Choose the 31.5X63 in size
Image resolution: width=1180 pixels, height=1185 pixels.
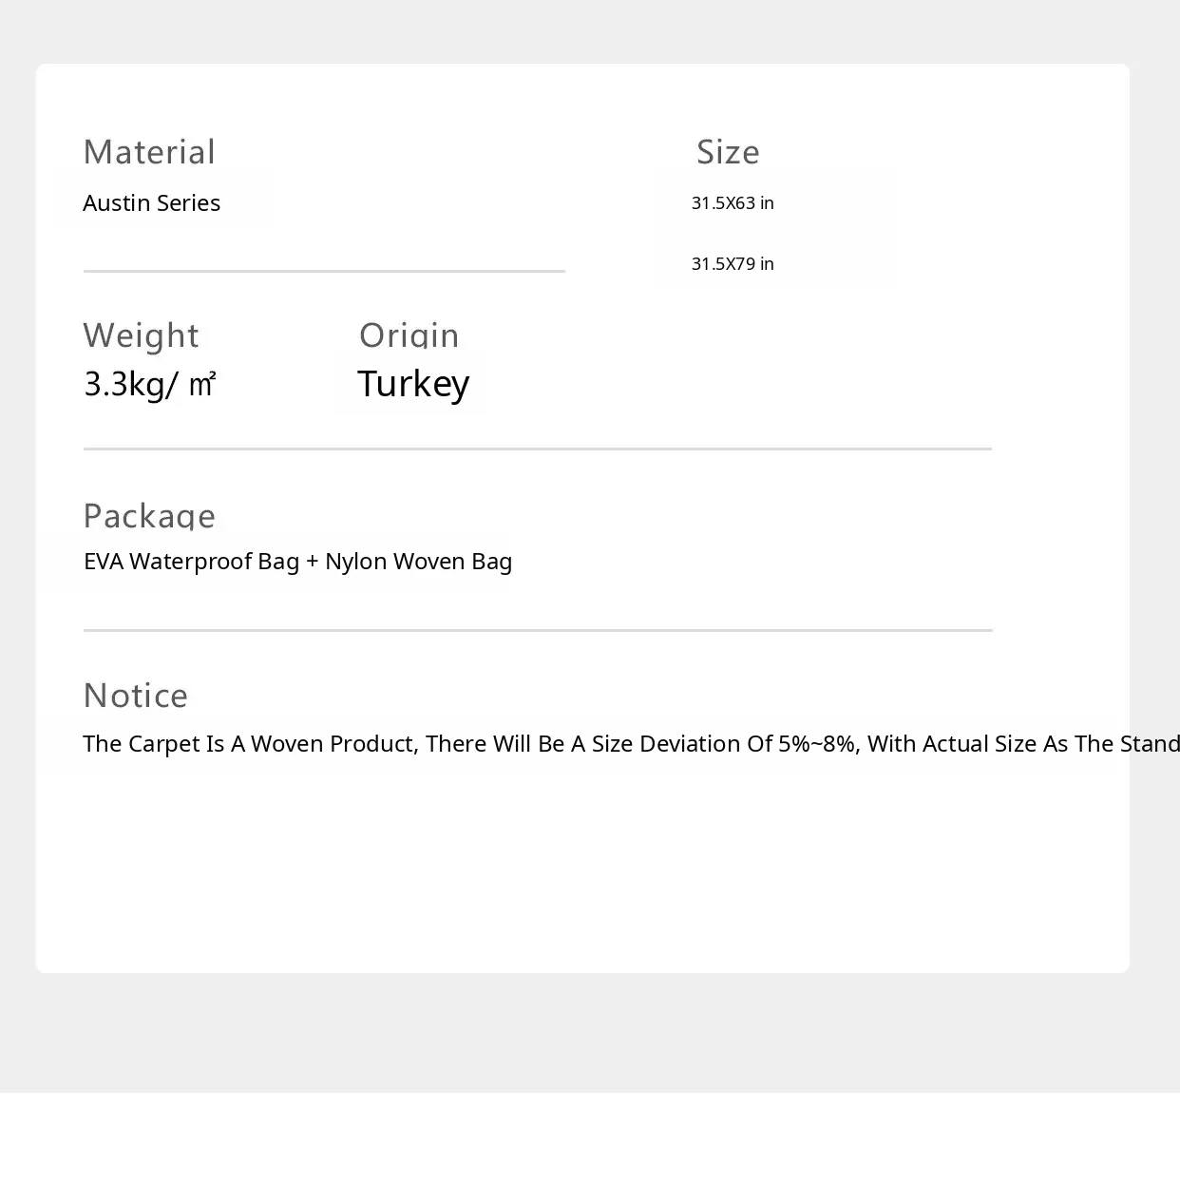coord(733,203)
